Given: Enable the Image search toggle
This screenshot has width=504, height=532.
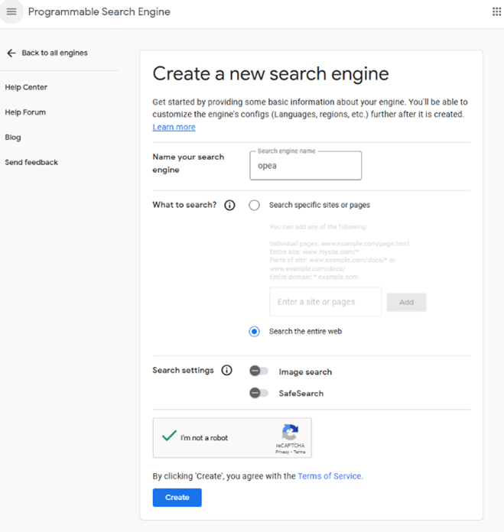Looking at the screenshot, I should [x=259, y=371].
